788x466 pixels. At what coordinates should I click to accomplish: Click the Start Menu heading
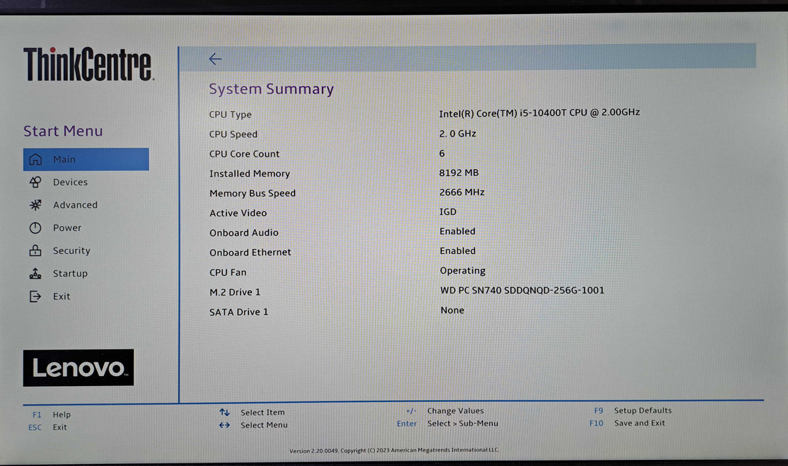(x=63, y=131)
